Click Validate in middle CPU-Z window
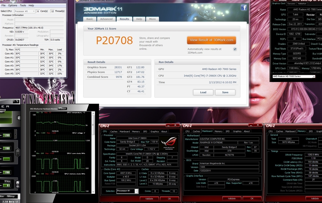Screen dimensions: 322x203 point(232,199)
